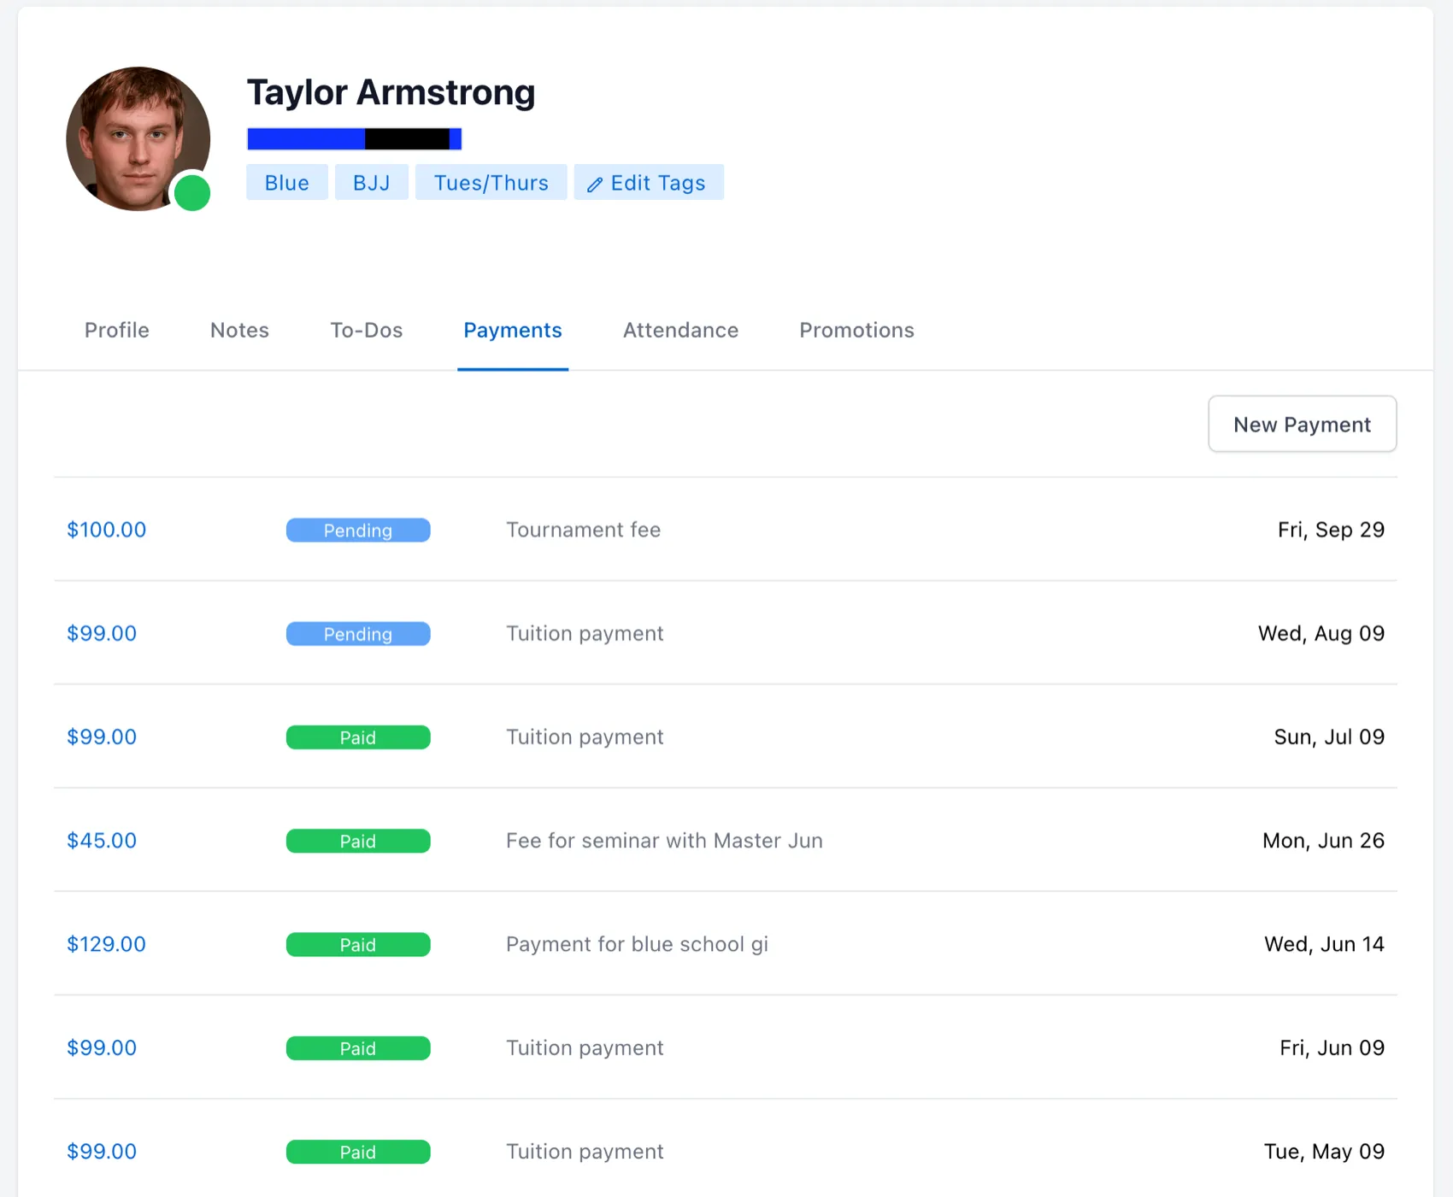This screenshot has width=1453, height=1197.
Task: Click the Pending badge on Tournament fee
Action: coord(358,530)
